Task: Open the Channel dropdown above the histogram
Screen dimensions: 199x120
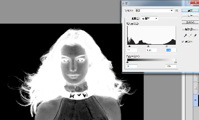Action: click(x=149, y=18)
